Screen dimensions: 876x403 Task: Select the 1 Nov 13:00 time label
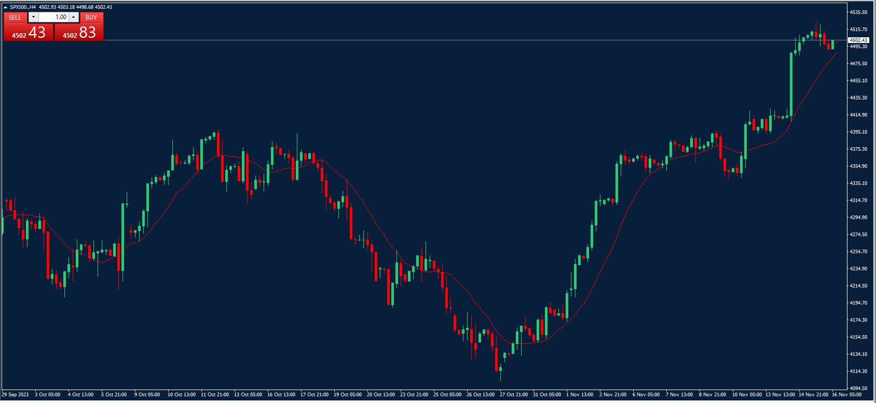pyautogui.click(x=579, y=395)
